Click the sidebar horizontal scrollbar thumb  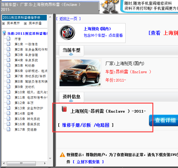tap(21, 163)
